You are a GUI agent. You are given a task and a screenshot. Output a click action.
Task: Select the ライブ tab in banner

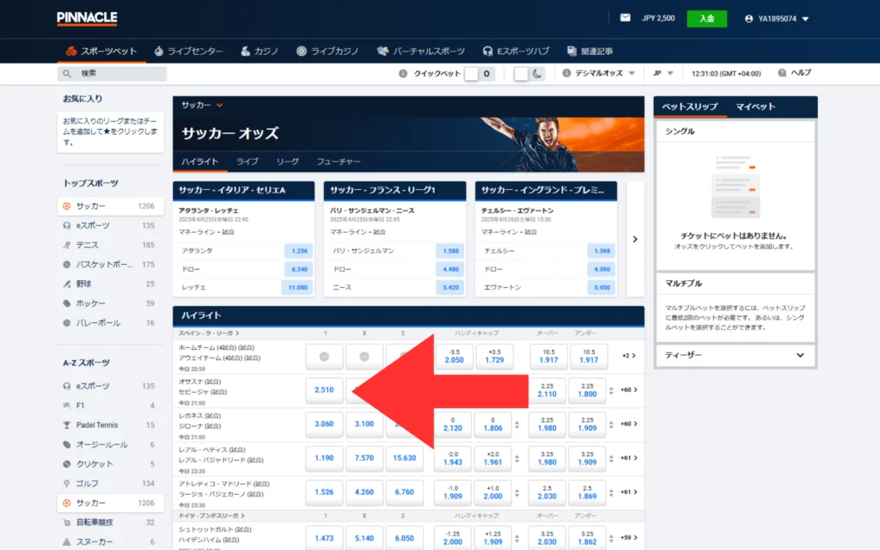point(247,162)
